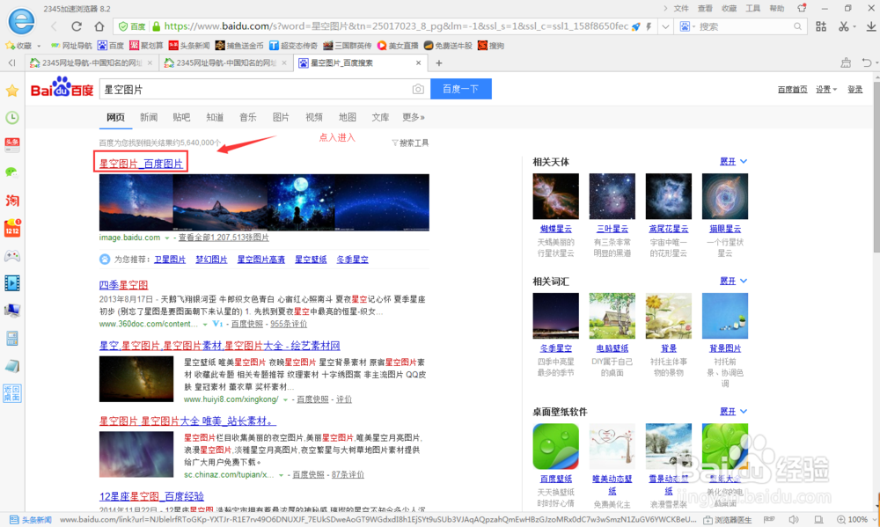This screenshot has width=880, height=527.
Task: Open sidebar Taobao icon
Action: pyautogui.click(x=11, y=201)
